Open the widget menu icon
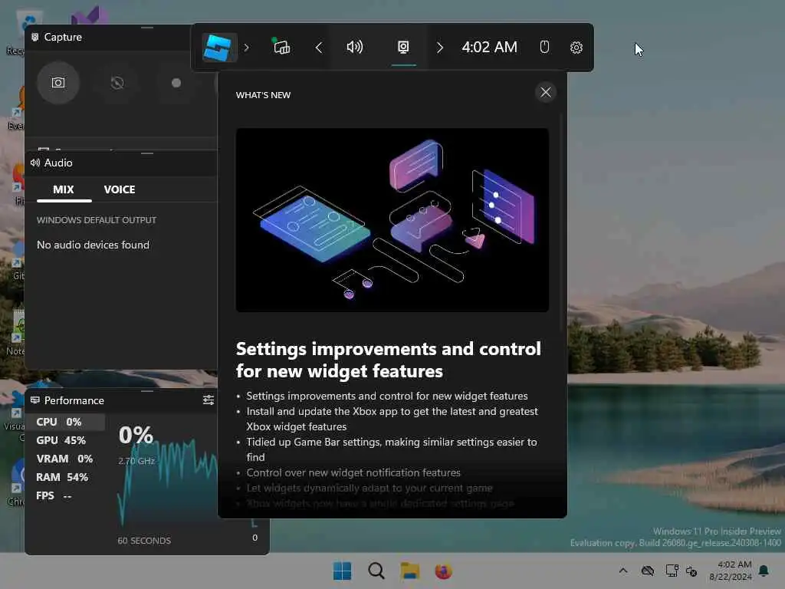 point(281,47)
